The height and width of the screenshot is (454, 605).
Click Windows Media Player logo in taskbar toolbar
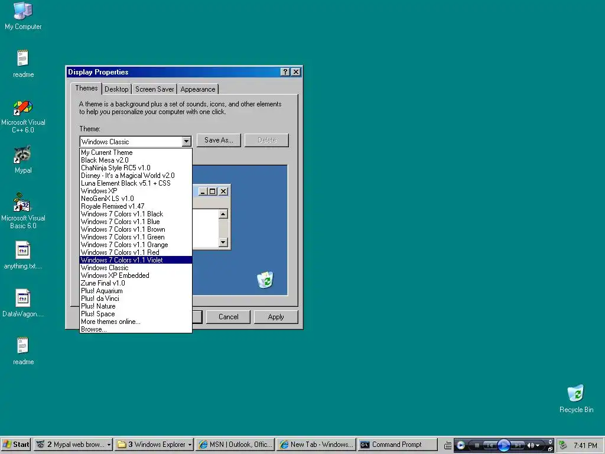pos(460,445)
